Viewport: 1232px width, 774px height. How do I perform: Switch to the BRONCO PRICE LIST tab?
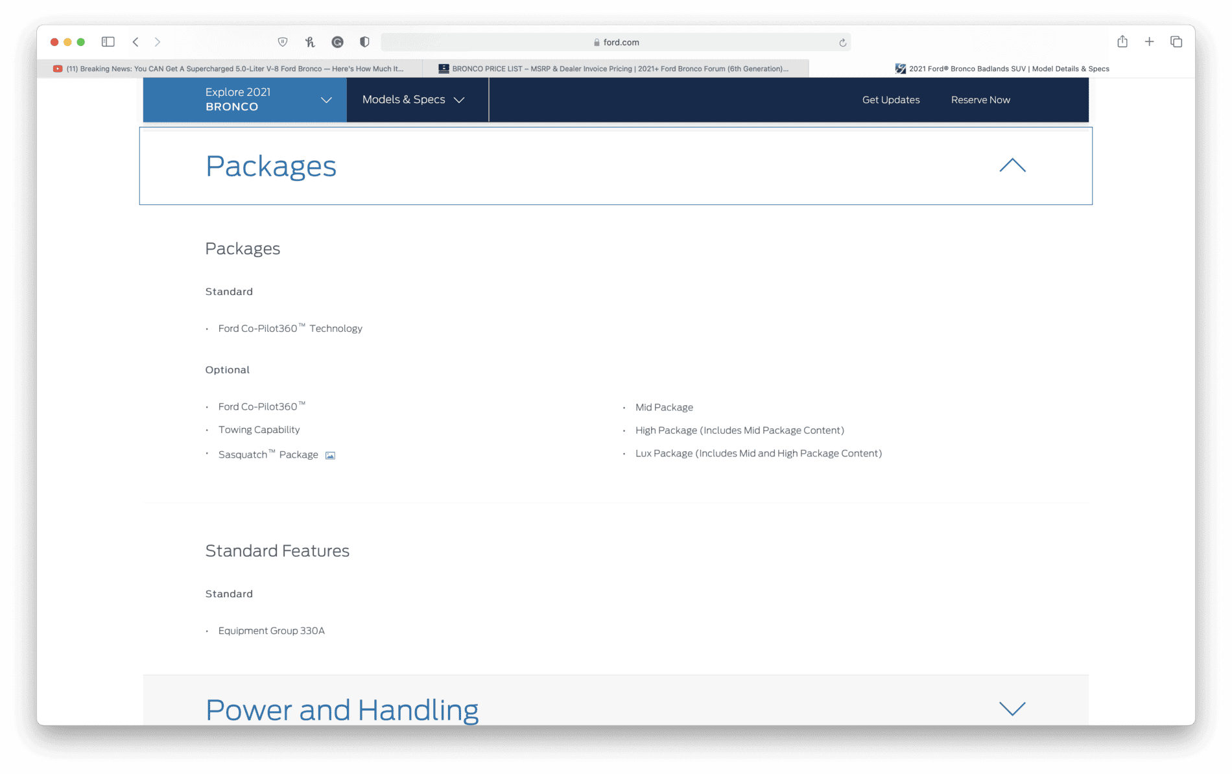point(615,69)
